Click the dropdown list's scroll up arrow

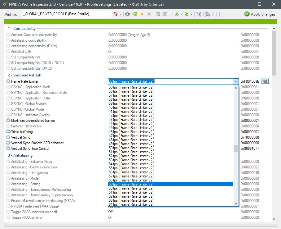tap(236, 88)
